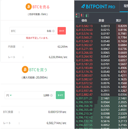
Task: Select bid price 6,397,071.21 in order book
Action: [x=84, y=99]
